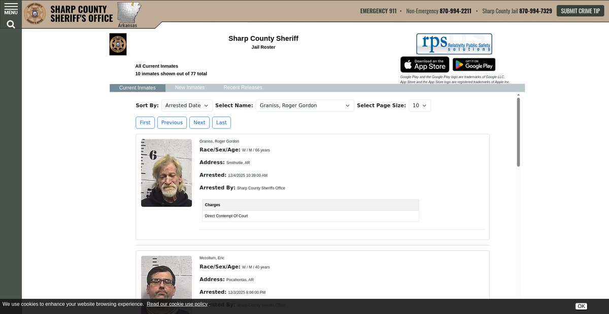The image size is (609, 314).
Task: Click the Sharp County Sheriff badge logo
Action: (x=35, y=14)
